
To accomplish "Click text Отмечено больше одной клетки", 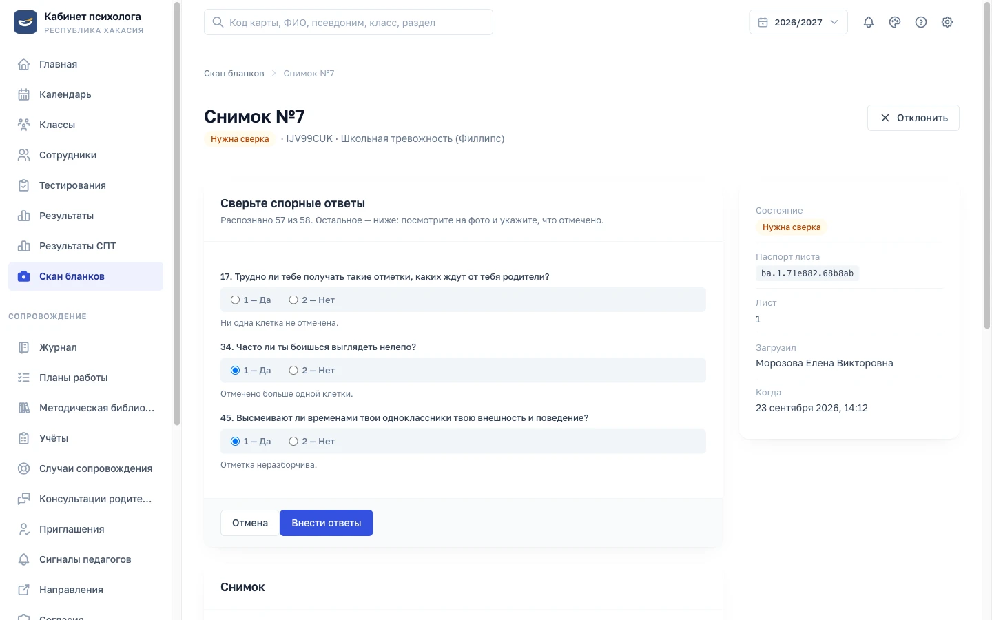I will 287,394.
